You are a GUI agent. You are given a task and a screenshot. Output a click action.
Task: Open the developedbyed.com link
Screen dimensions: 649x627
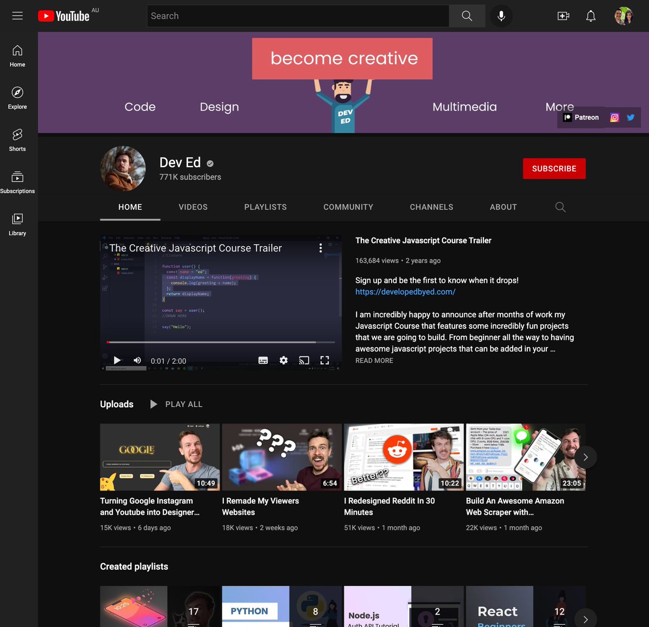[x=405, y=292]
